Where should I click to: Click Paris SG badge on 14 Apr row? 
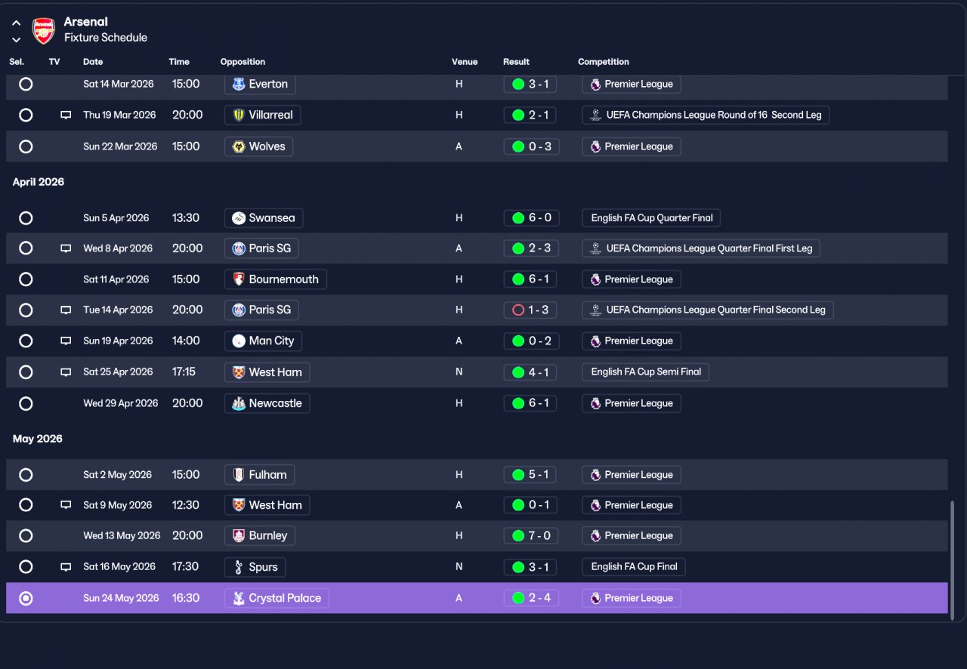pyautogui.click(x=239, y=310)
